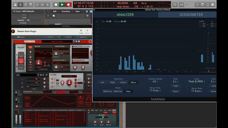The height and width of the screenshot is (128, 228).
Task: Toggle the count-in 1234 button
Action: (x=181, y=5)
